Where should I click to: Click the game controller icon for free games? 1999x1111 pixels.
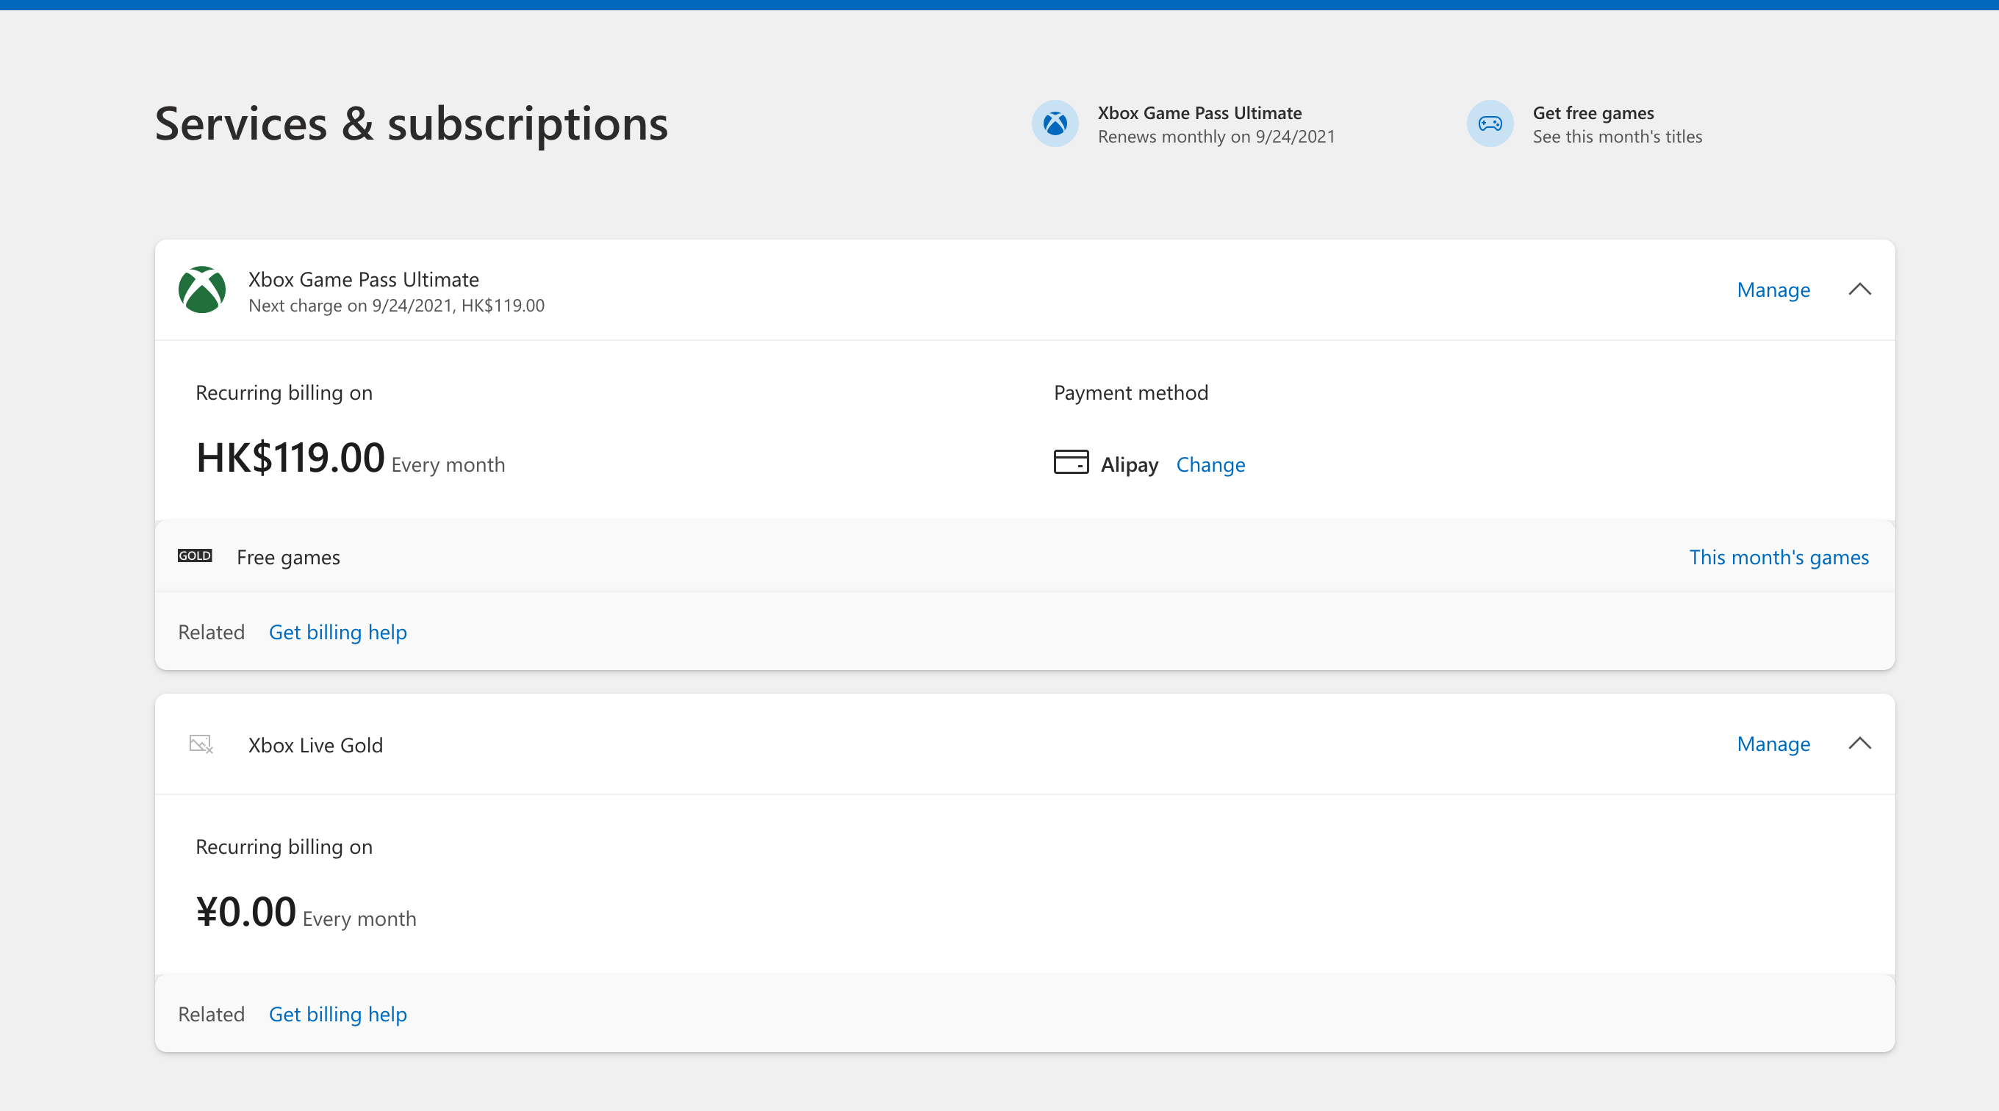pos(1490,123)
